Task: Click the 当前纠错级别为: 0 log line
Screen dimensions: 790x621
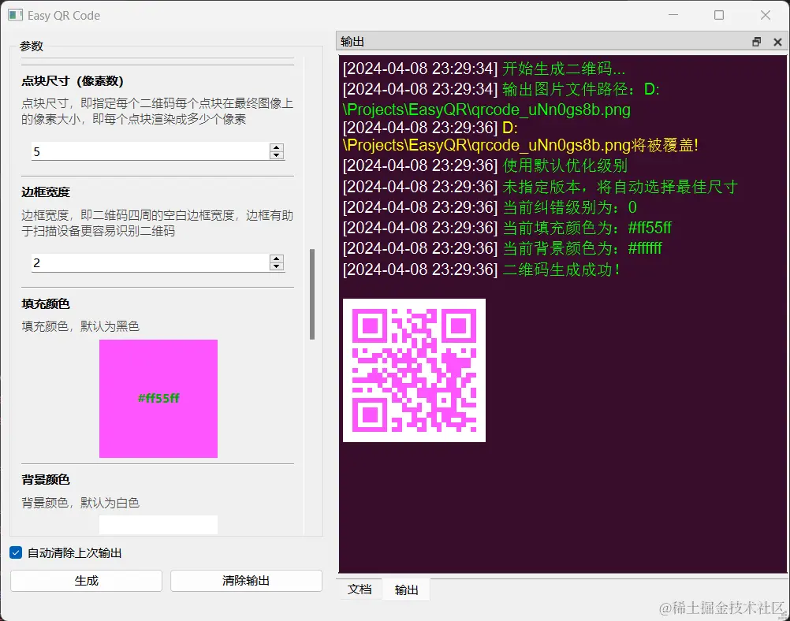Action: pos(490,207)
